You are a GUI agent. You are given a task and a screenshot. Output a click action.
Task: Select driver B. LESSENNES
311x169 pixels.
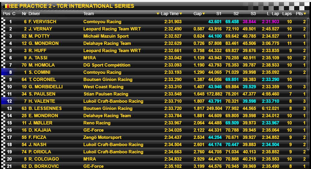(x=45, y=108)
